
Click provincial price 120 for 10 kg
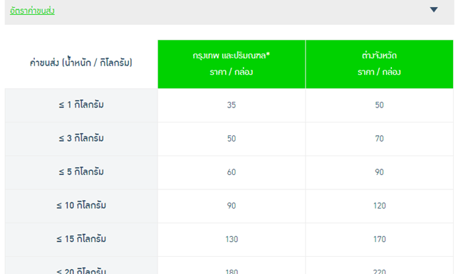380,206
